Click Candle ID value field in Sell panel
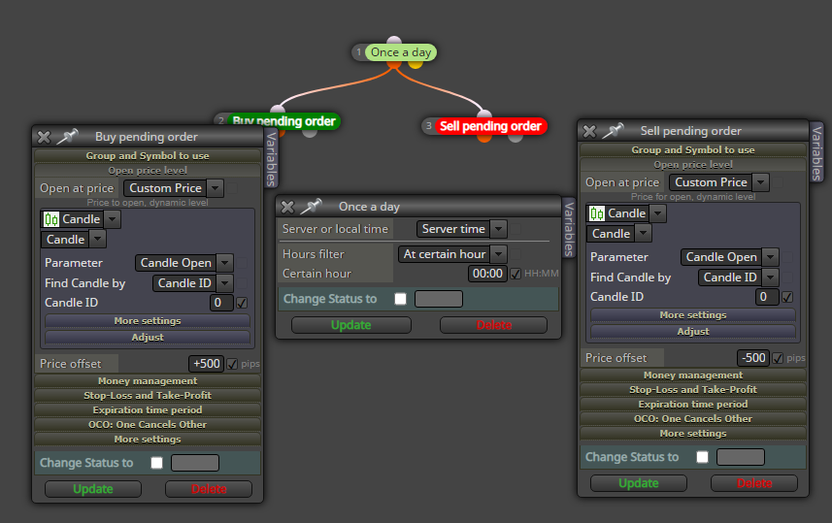Viewport: 832px width, 523px height. tap(767, 297)
